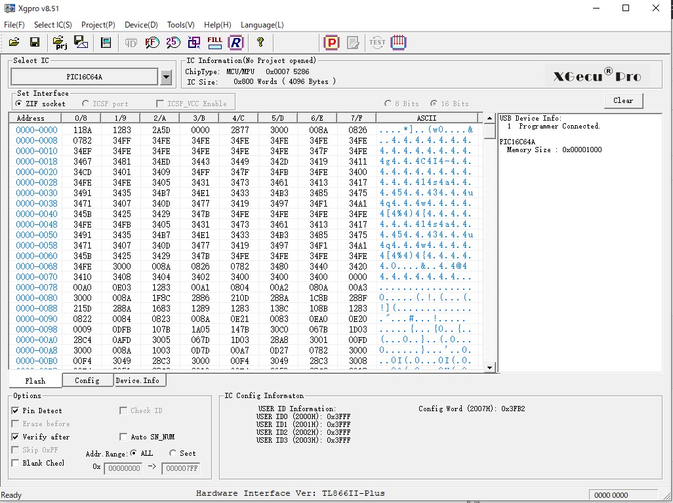673x503 pixels.
Task: Click the buffer swap/copy icon
Action: pyautogui.click(x=194, y=42)
